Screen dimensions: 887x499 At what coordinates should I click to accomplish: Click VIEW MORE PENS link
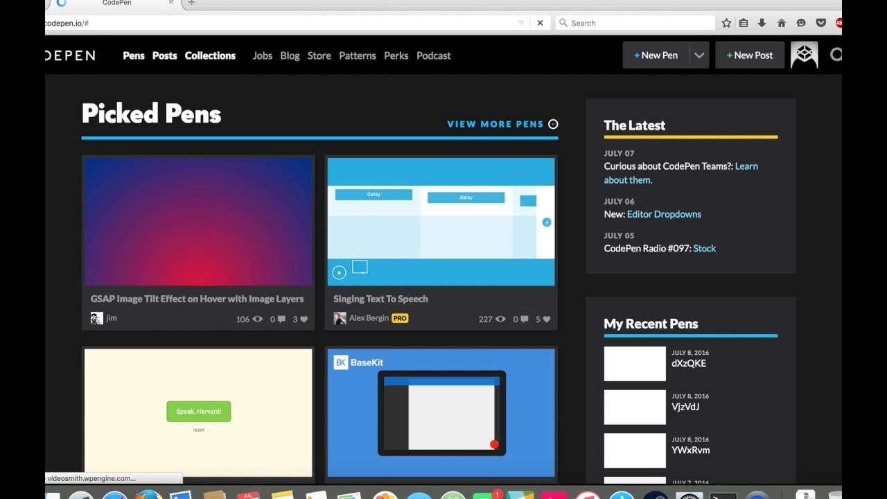point(495,124)
